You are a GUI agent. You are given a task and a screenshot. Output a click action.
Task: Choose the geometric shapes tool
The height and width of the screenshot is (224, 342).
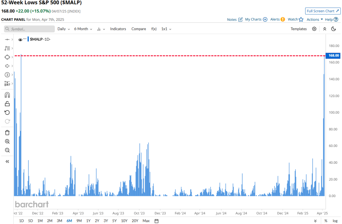click(7, 57)
